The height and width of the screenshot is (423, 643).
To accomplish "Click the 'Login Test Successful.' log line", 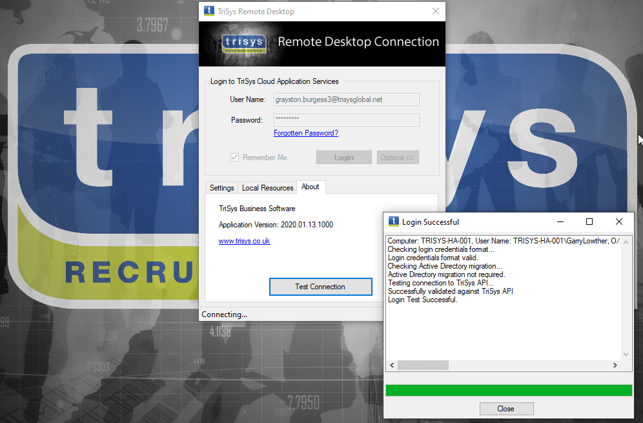I will tap(422, 300).
